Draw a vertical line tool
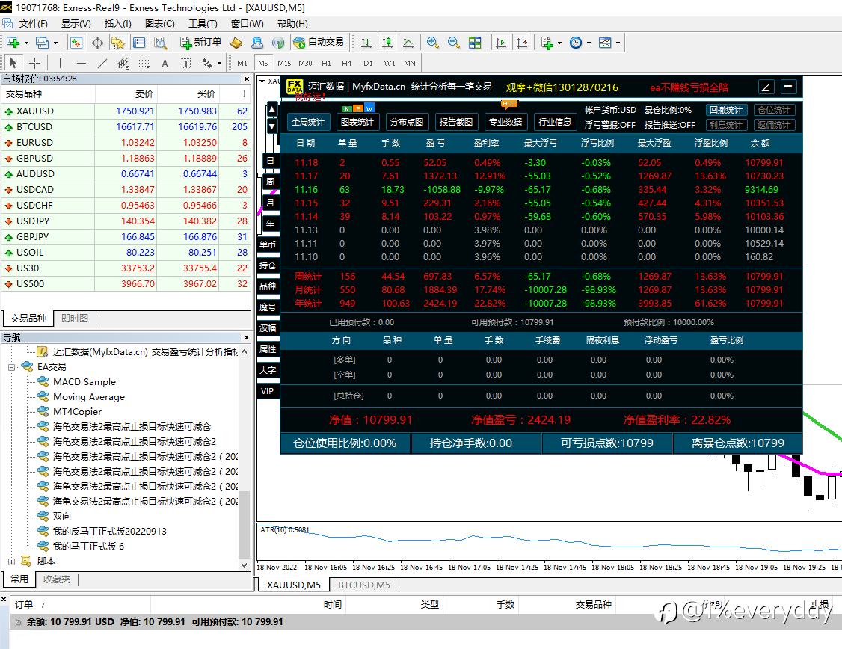Screen dimensions: 842x649 click(x=60, y=63)
